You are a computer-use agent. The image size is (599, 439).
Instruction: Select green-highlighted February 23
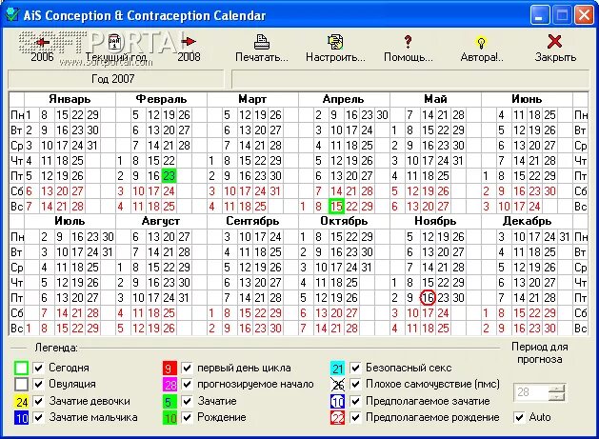pos(169,176)
